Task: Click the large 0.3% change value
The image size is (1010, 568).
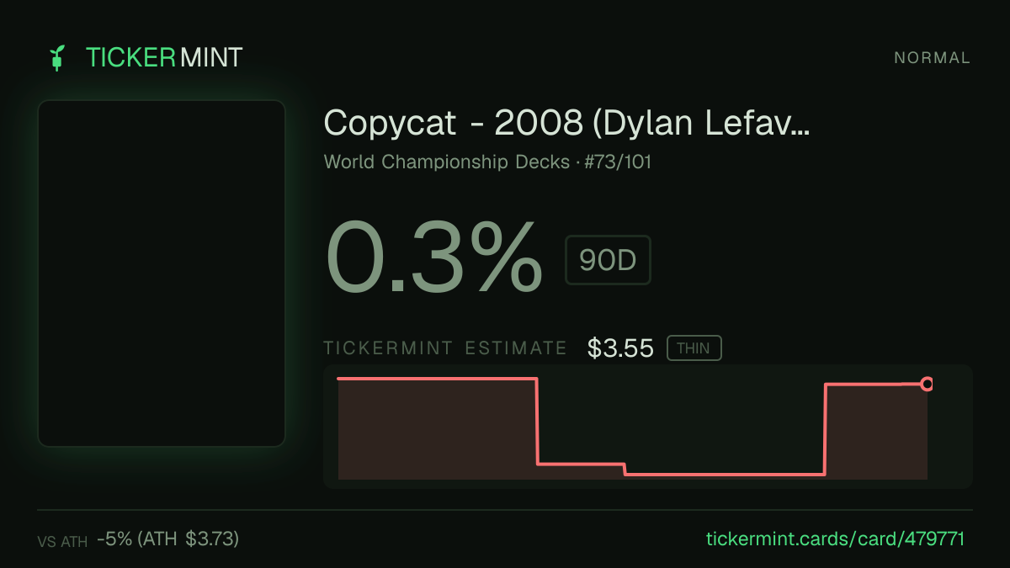Action: coord(433,256)
